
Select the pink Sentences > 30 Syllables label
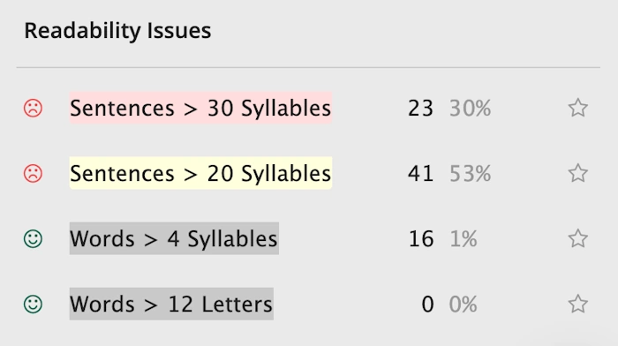click(200, 108)
